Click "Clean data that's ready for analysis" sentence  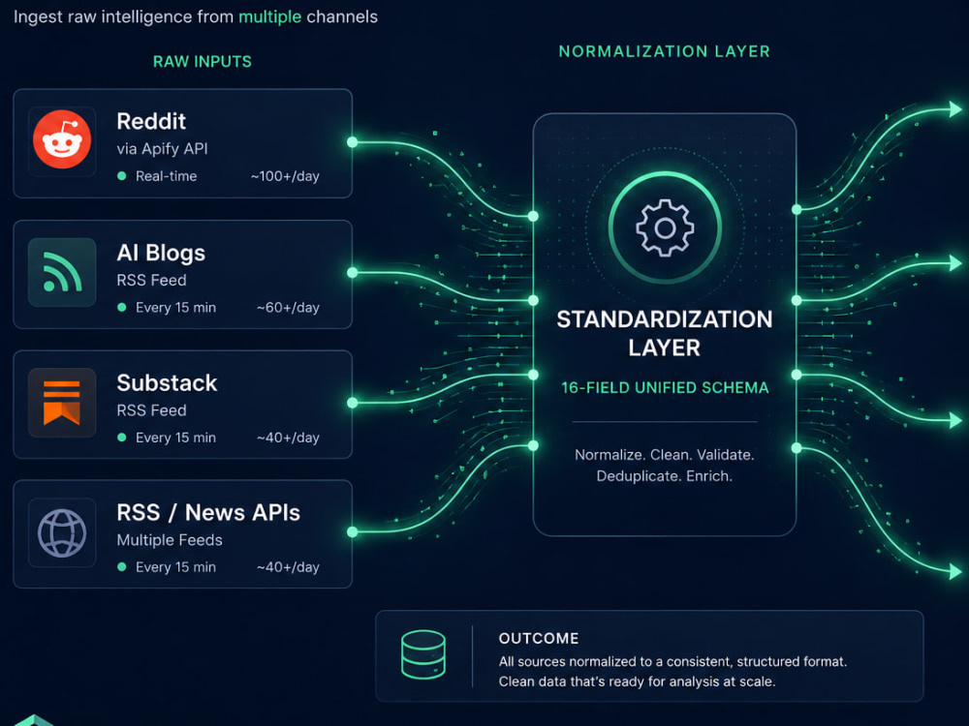[x=638, y=681]
